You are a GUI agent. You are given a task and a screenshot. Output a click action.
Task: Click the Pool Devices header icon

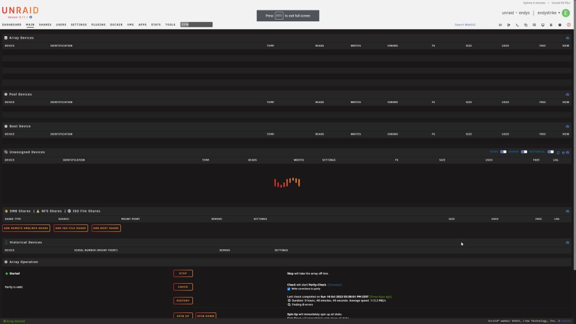click(x=6, y=94)
